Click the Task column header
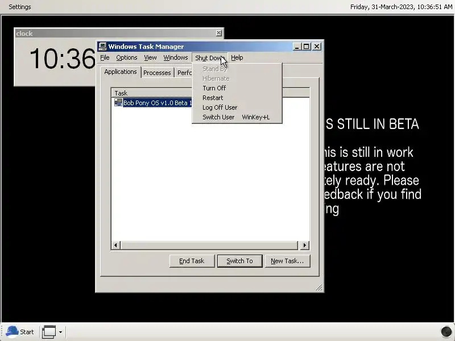The image size is (455, 341). tap(151, 93)
